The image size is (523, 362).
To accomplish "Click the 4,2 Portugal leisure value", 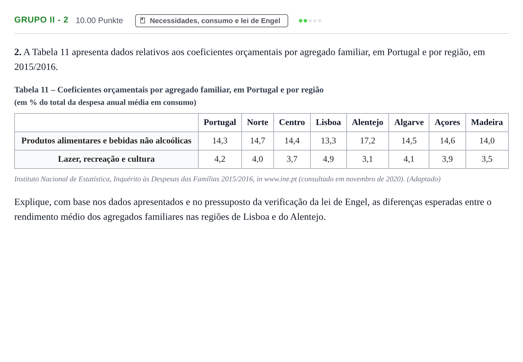I will pos(220,159).
